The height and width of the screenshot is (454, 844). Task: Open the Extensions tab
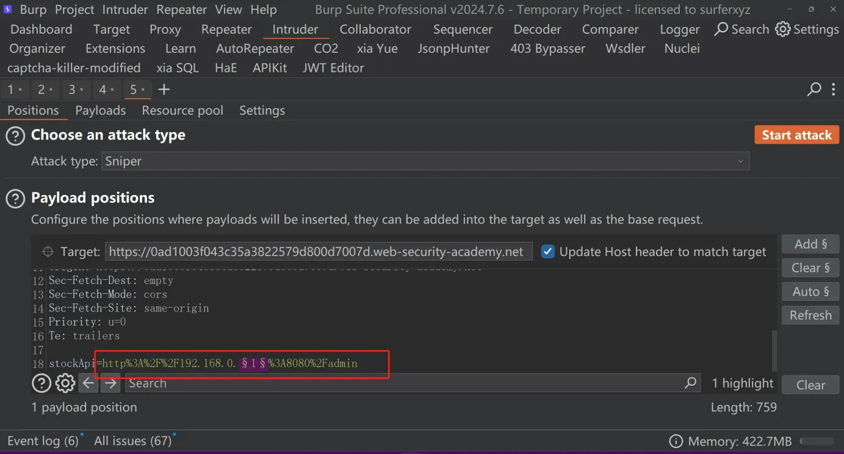pyautogui.click(x=115, y=49)
